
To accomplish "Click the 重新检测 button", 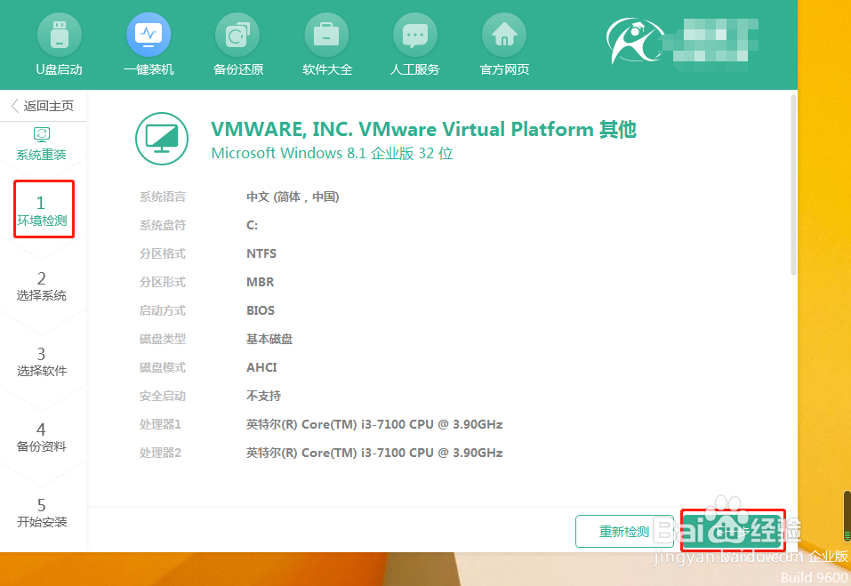I will tap(624, 531).
